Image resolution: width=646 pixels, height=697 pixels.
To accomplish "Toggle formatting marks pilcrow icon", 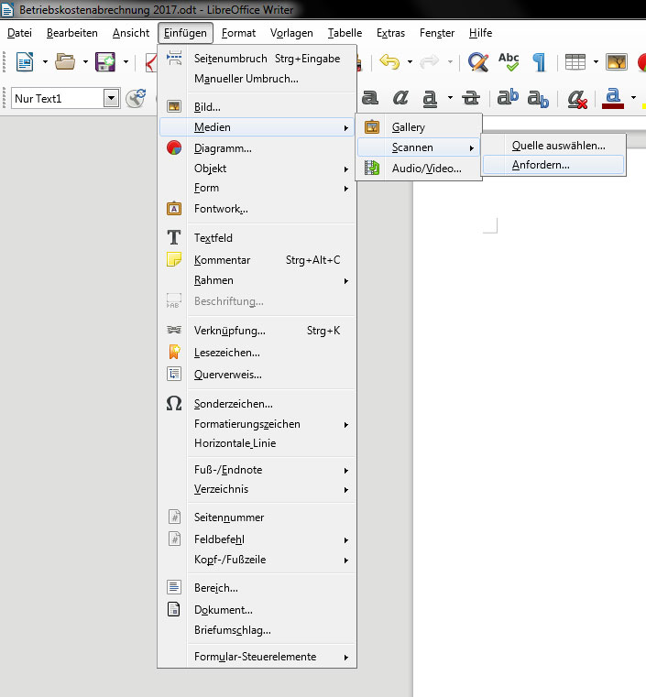I will click(x=540, y=61).
